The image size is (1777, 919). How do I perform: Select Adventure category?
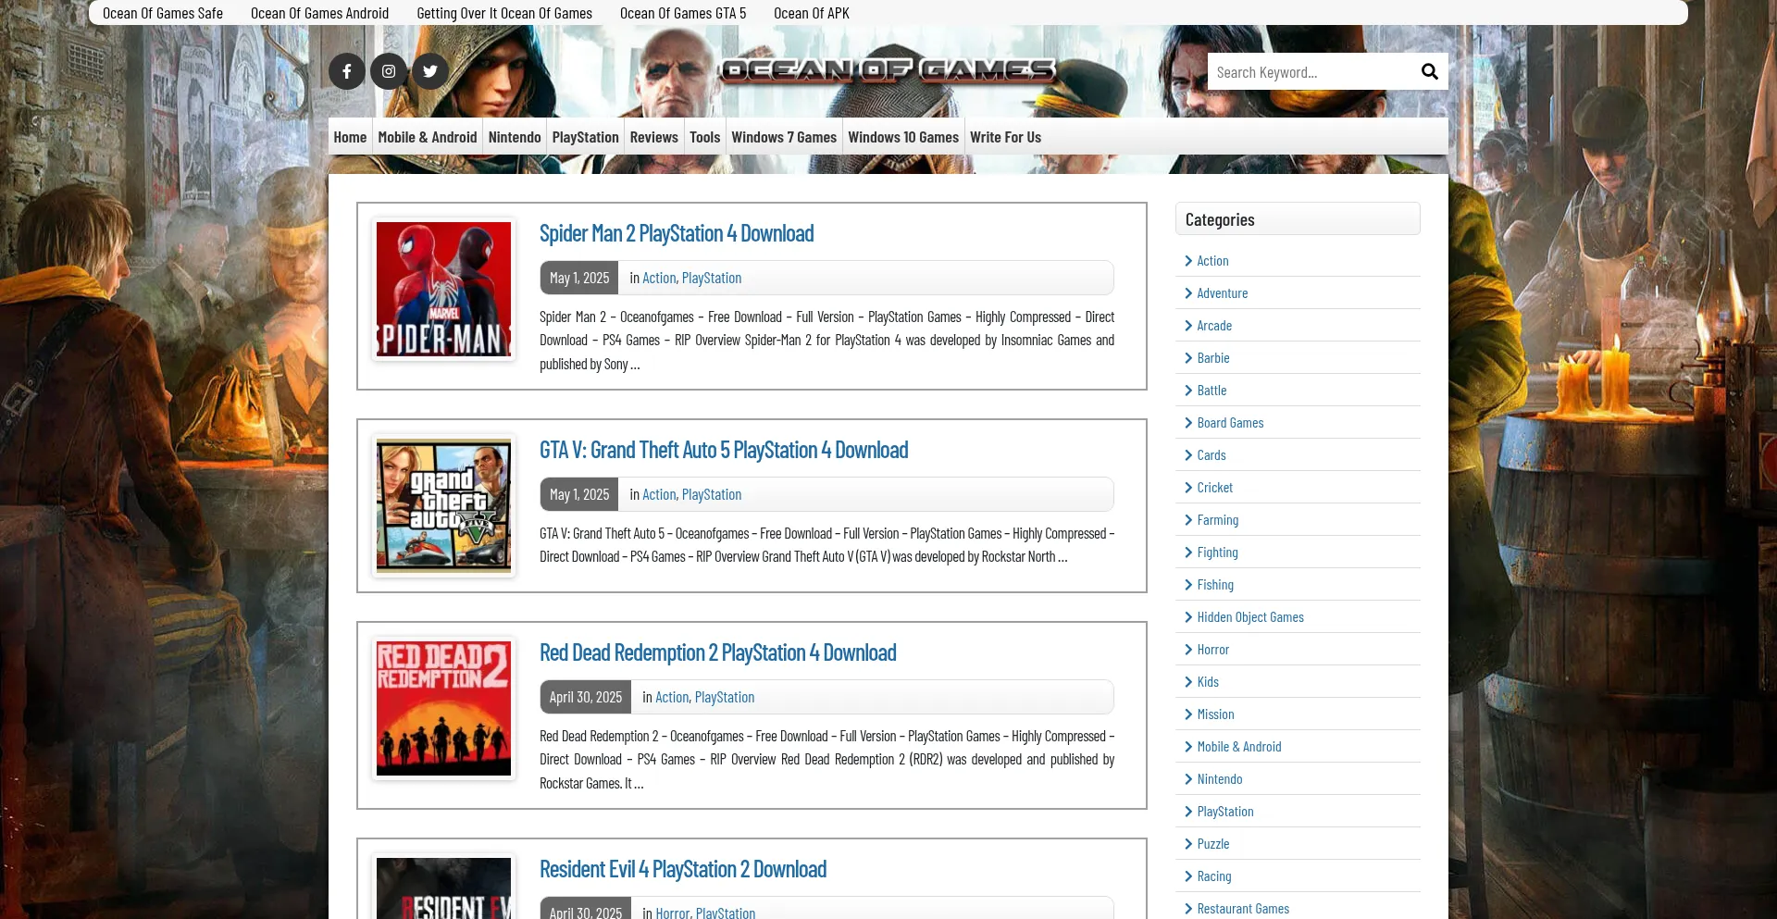point(1222,293)
